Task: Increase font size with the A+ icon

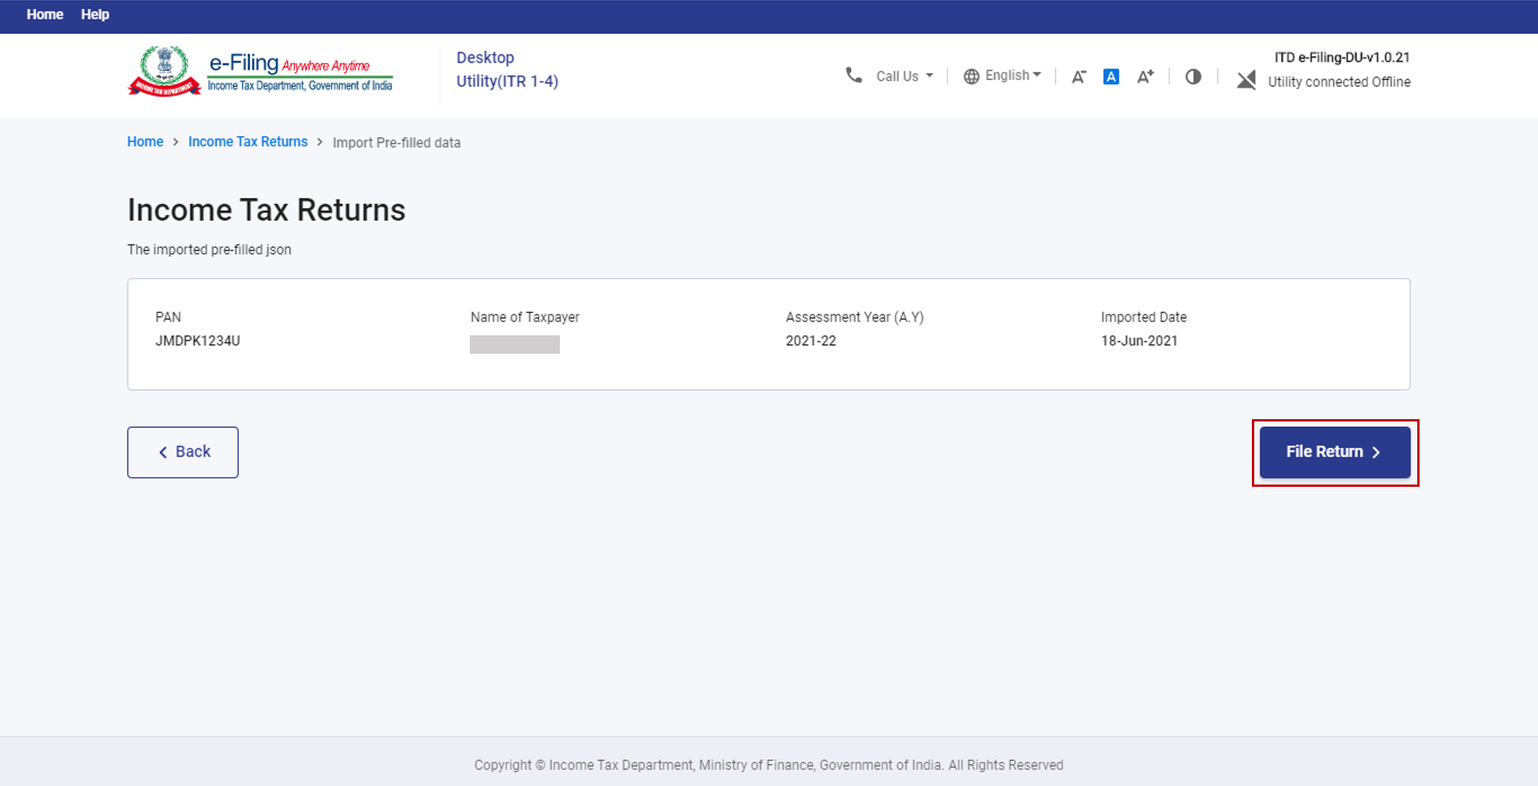Action: coord(1145,76)
